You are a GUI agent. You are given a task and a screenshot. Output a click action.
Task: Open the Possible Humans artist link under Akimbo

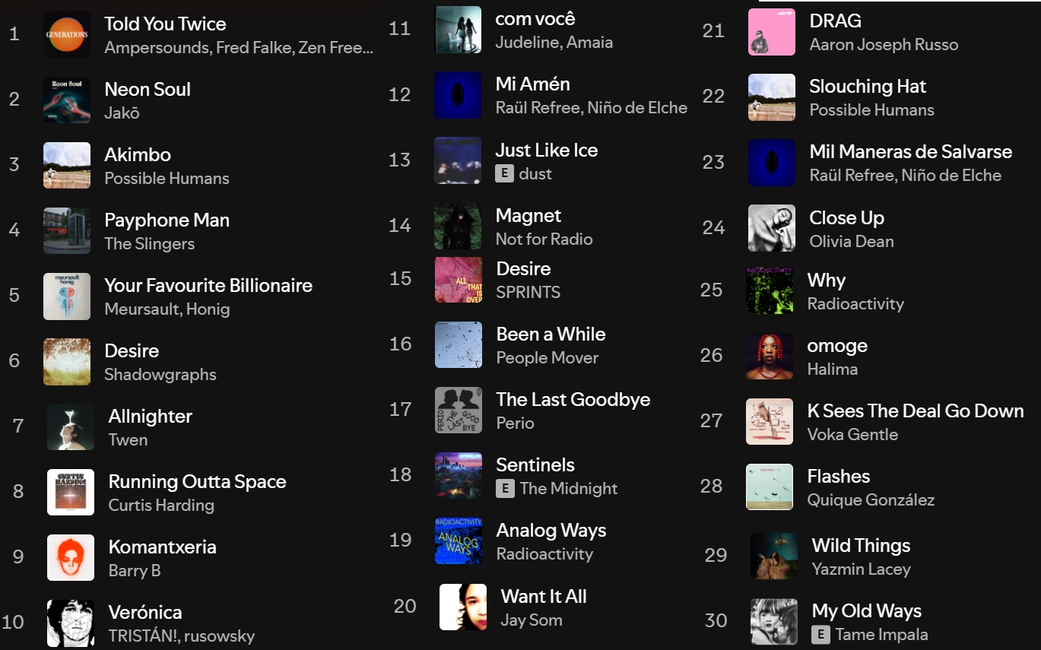167,178
